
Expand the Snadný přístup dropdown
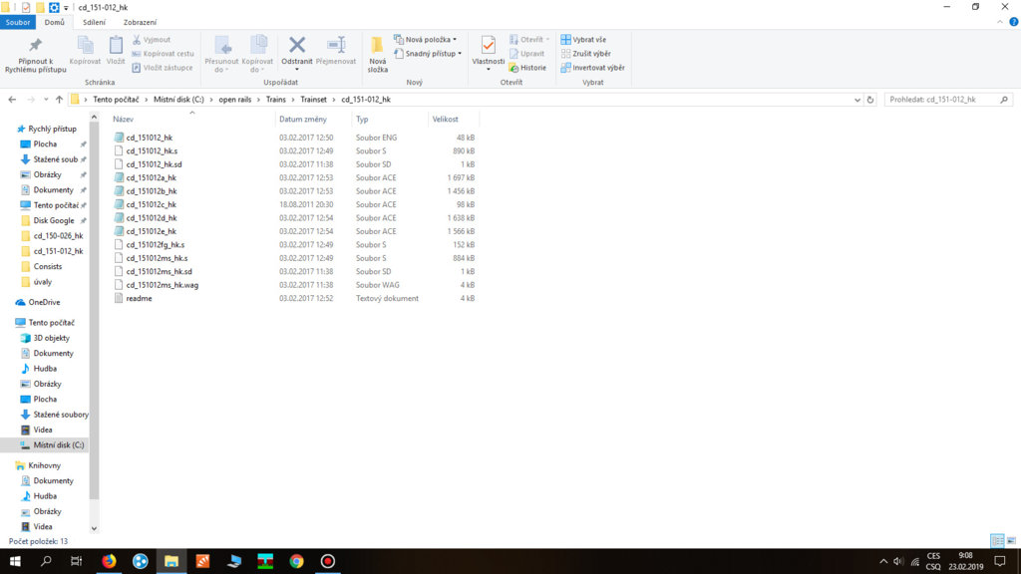point(428,54)
